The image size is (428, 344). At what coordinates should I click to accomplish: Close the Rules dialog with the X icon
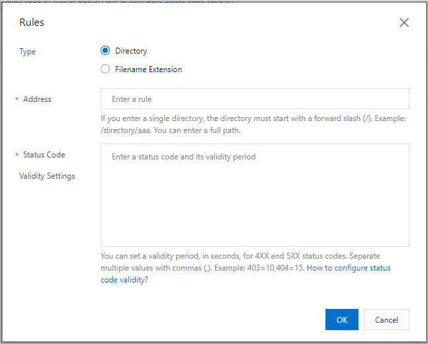[404, 22]
